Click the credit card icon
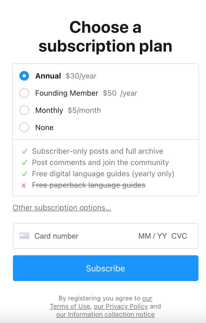 pos(24,236)
